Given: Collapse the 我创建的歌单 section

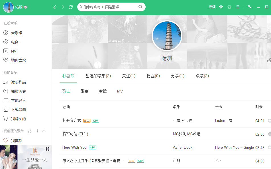Looking at the screenshot, I should (44, 131).
